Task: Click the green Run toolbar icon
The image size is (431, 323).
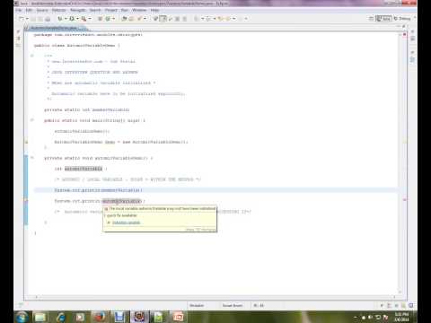Action: click(72, 19)
